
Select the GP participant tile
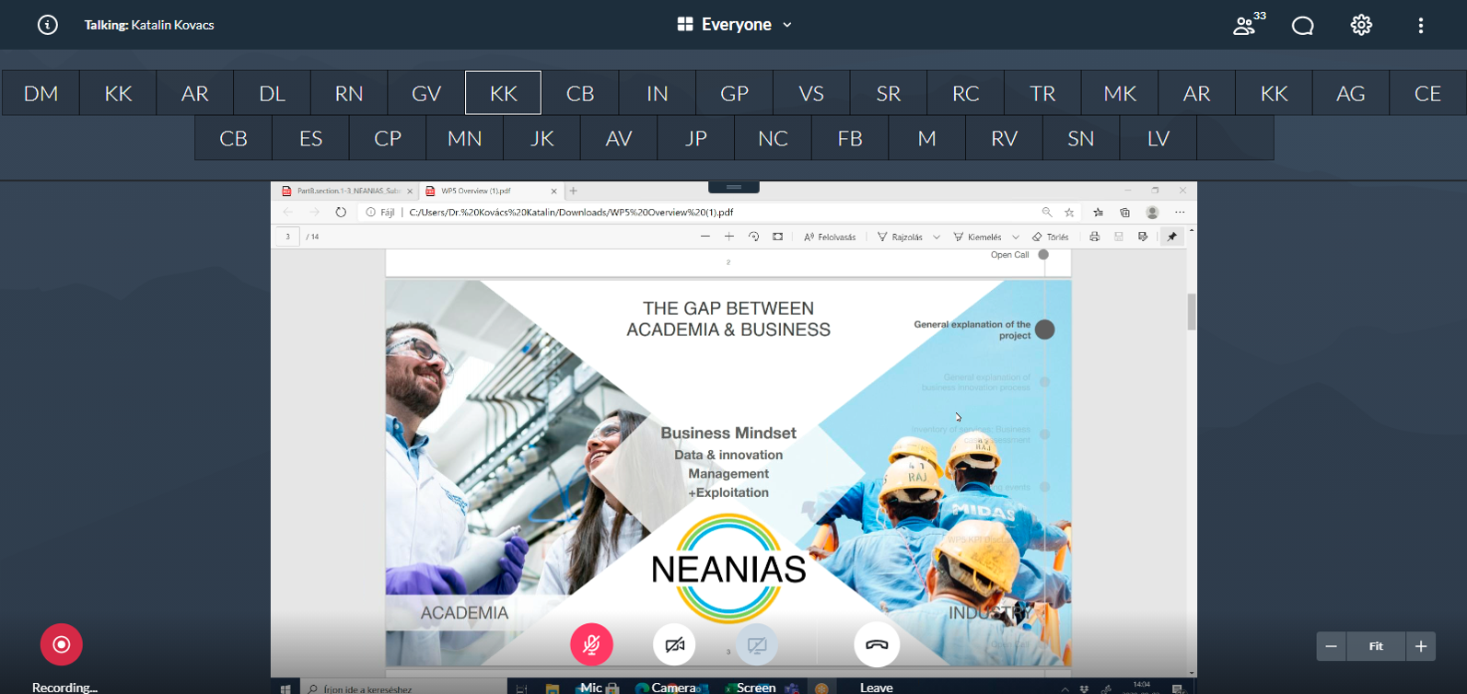[x=734, y=93]
